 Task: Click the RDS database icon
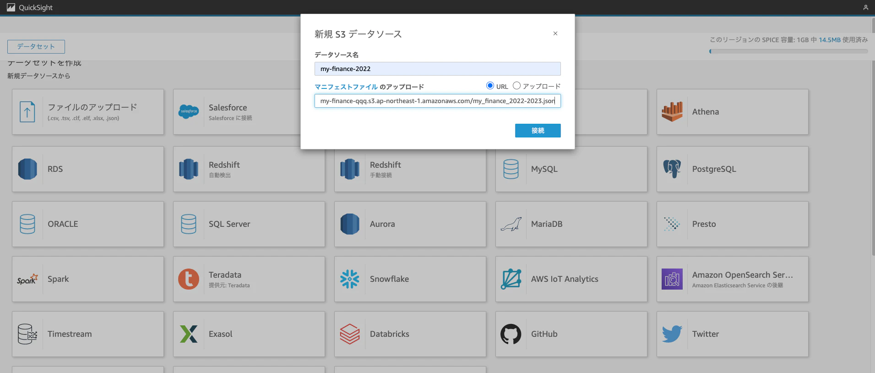(x=27, y=169)
